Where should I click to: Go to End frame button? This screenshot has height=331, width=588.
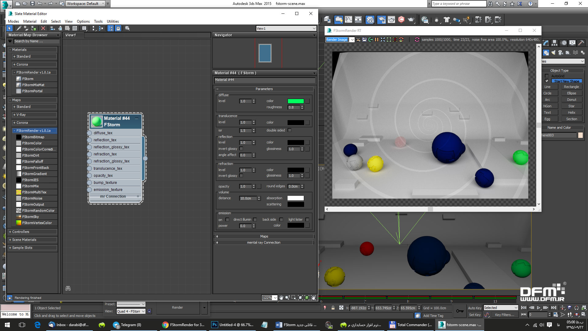point(553,308)
